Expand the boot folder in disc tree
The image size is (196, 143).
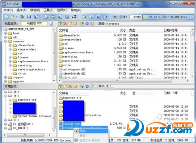[6, 33]
